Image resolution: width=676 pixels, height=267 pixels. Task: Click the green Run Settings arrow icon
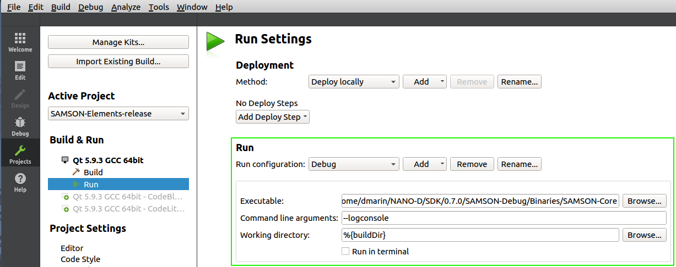pos(215,42)
